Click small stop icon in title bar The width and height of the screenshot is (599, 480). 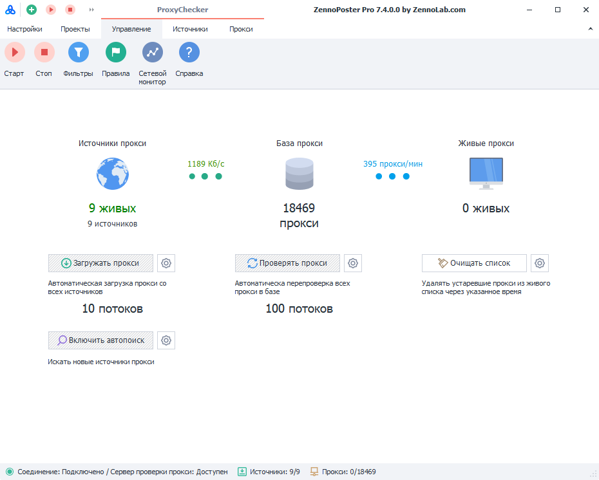[70, 10]
